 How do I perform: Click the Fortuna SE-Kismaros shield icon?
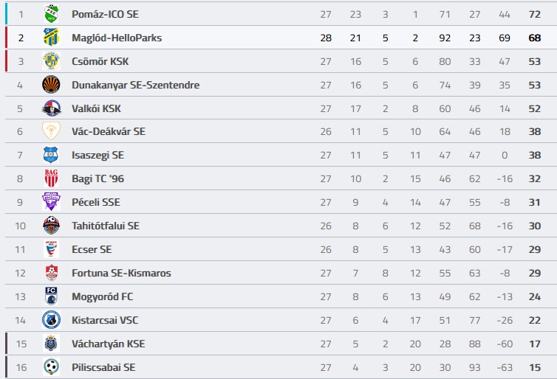click(51, 273)
